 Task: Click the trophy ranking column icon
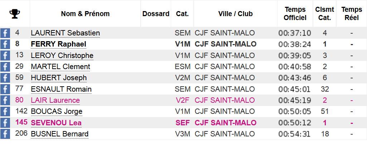pos(15,14)
